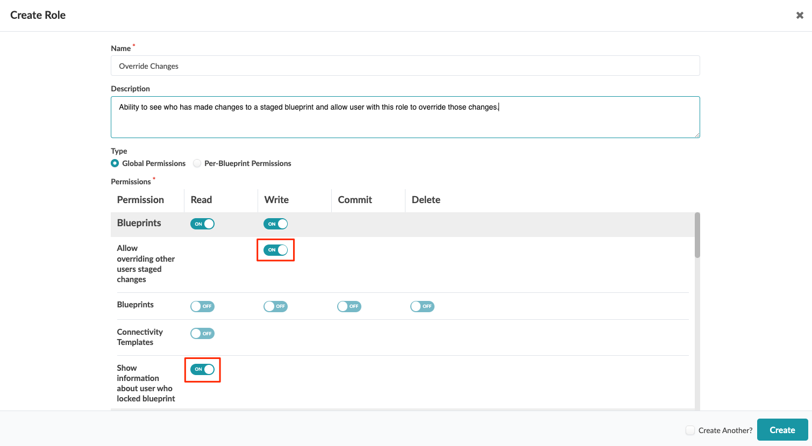Close the Create Role dialog

800,15
